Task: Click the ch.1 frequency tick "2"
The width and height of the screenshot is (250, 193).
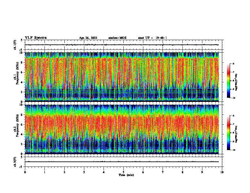Action: [22, 92]
